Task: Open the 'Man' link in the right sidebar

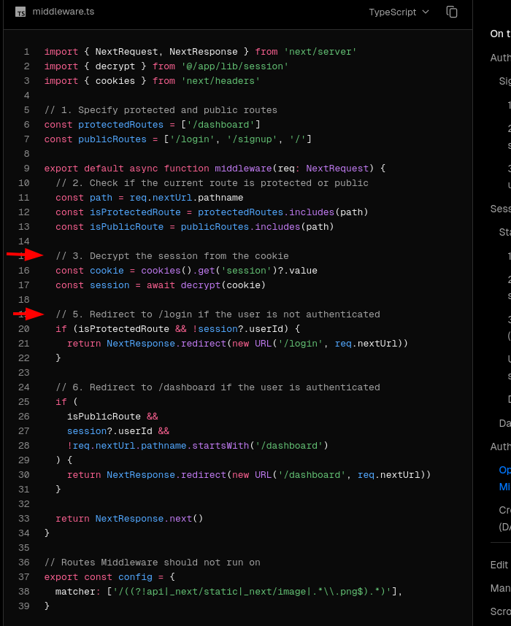Action: (501, 589)
